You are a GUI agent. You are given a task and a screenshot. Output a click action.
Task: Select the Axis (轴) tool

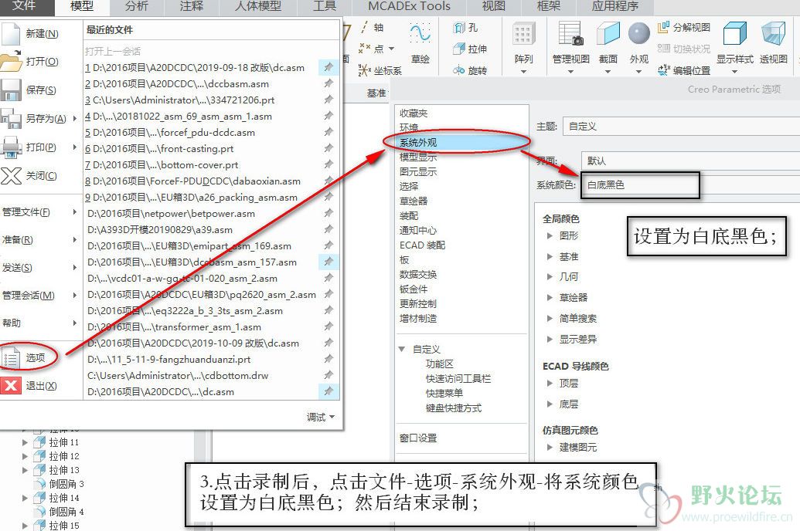pos(372,28)
